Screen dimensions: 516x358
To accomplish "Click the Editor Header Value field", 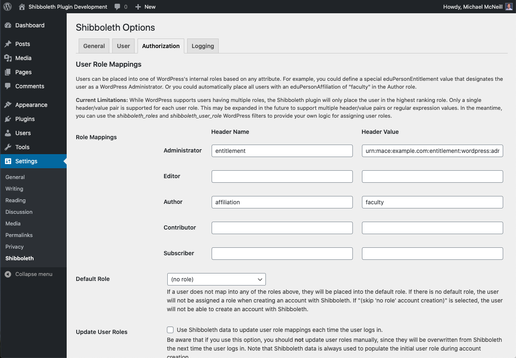I will point(432,177).
